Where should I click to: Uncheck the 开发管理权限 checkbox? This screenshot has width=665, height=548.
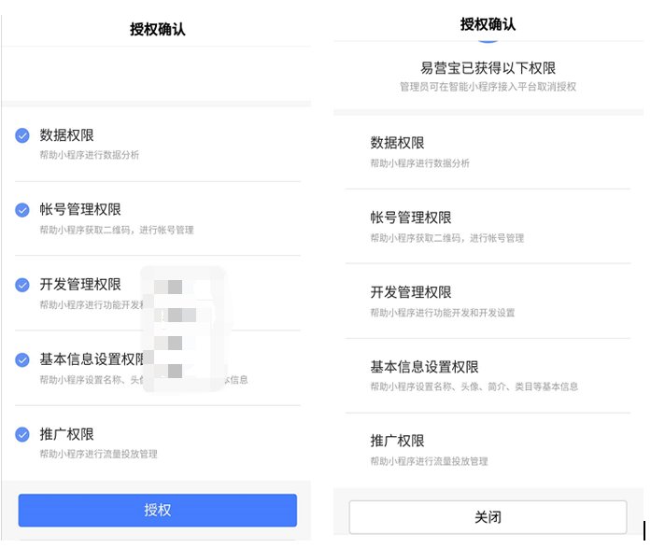pyautogui.click(x=22, y=285)
